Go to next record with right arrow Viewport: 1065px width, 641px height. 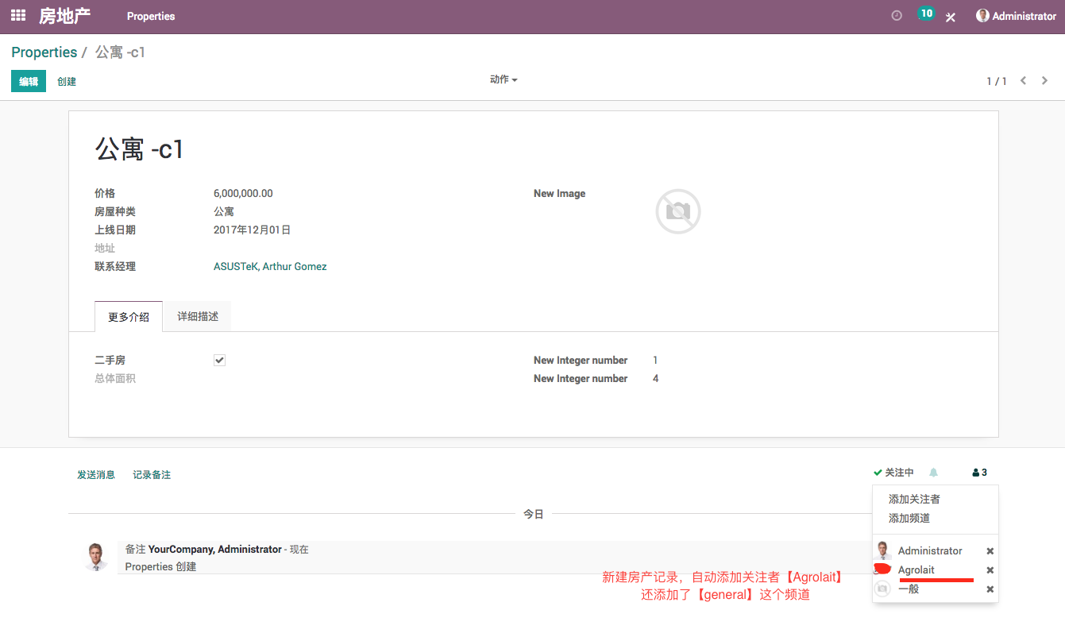pos(1044,81)
